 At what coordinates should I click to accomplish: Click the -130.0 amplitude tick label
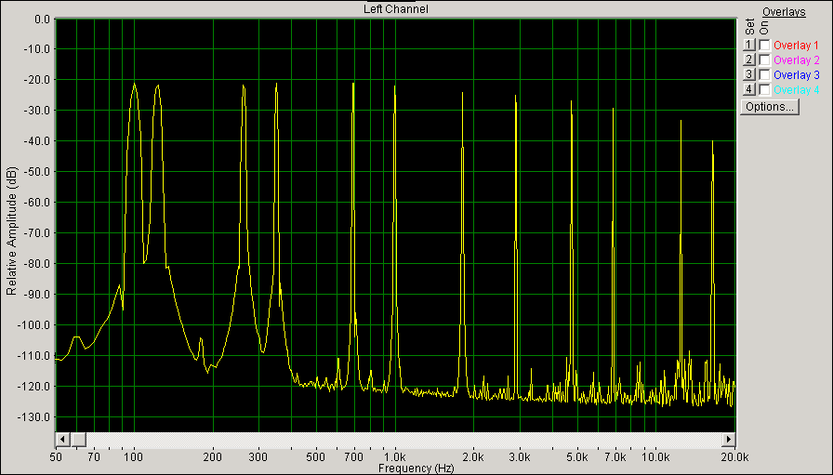tap(33, 417)
